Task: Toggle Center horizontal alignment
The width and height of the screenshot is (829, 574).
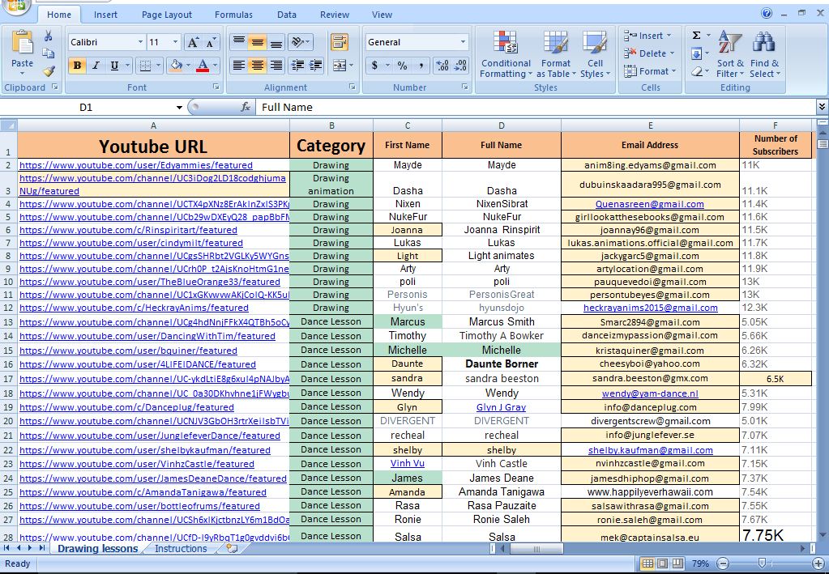Action: (x=258, y=65)
